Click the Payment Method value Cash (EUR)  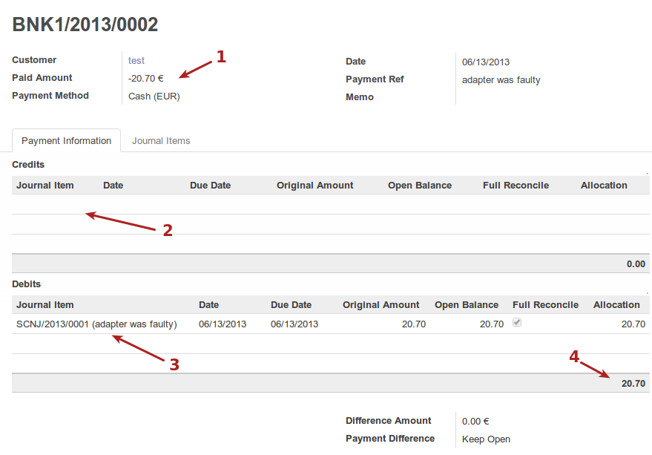[x=154, y=96]
